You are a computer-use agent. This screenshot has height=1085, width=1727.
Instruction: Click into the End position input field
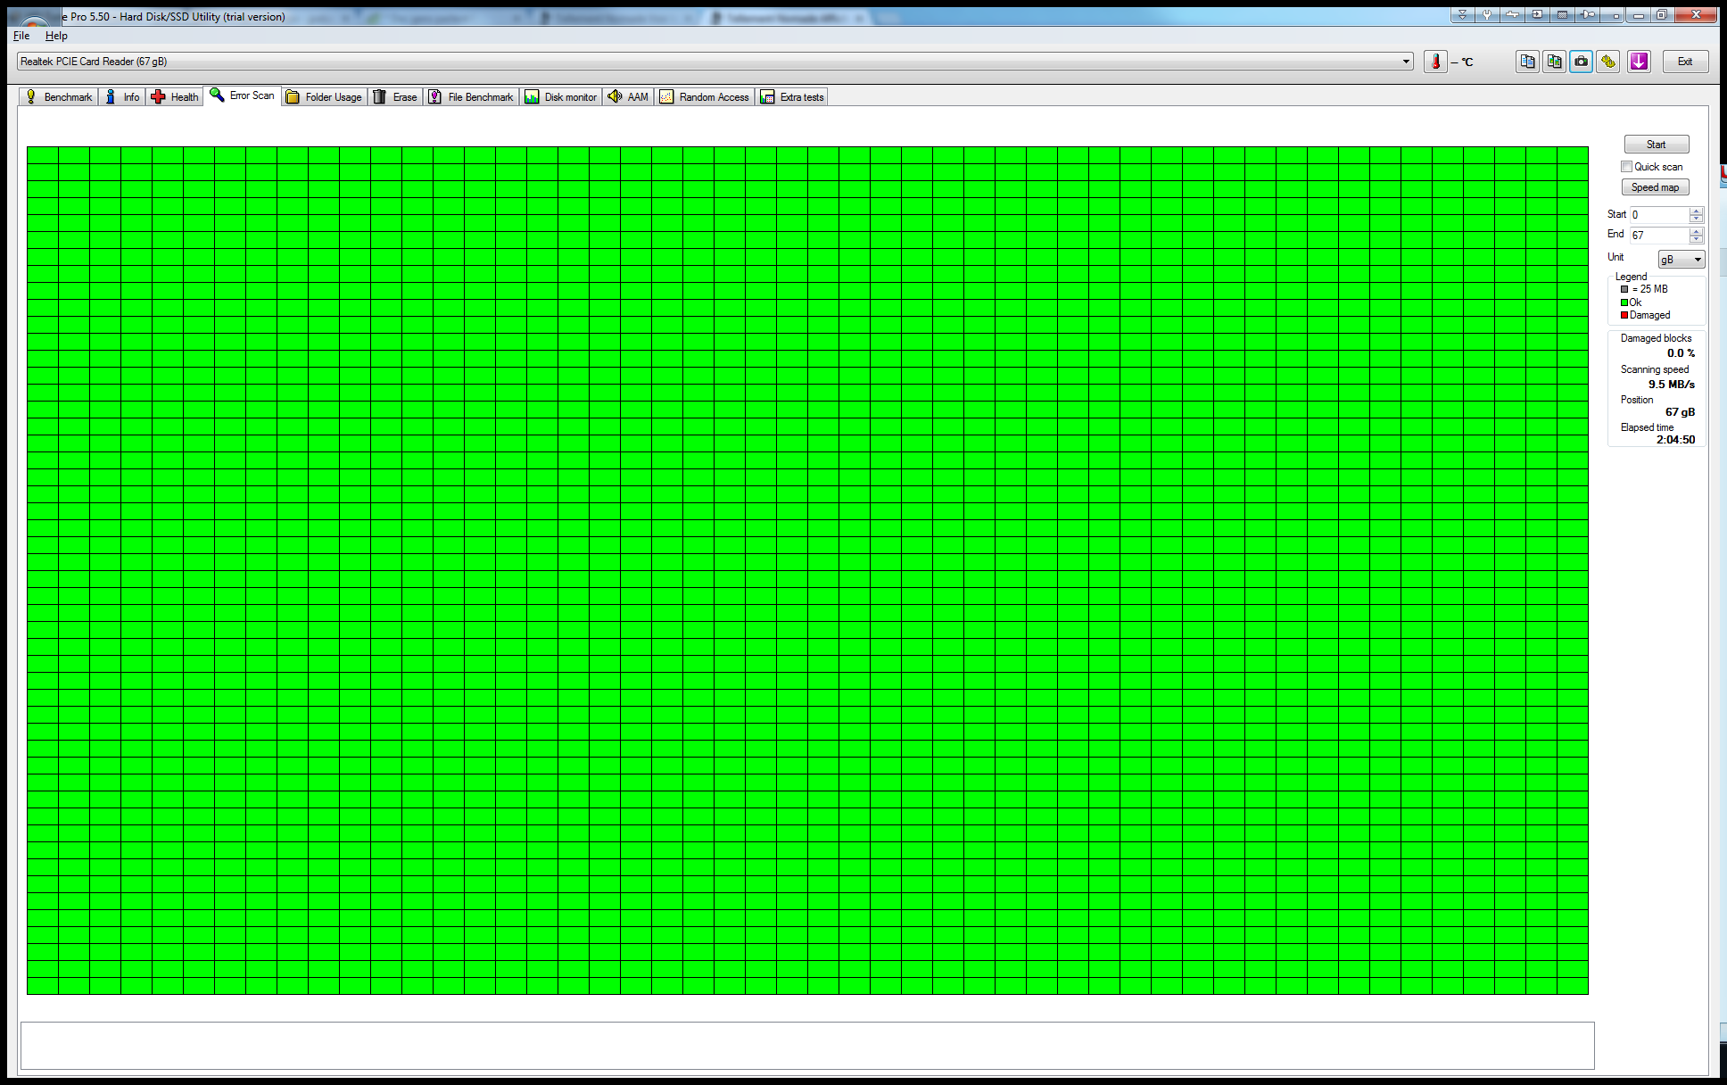[x=1658, y=236]
